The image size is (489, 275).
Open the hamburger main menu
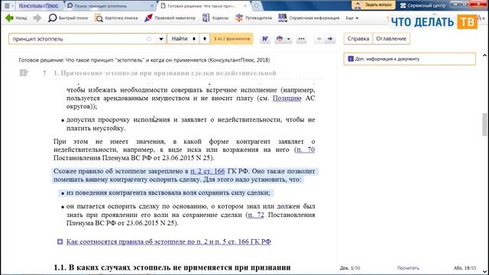tap(7, 5)
